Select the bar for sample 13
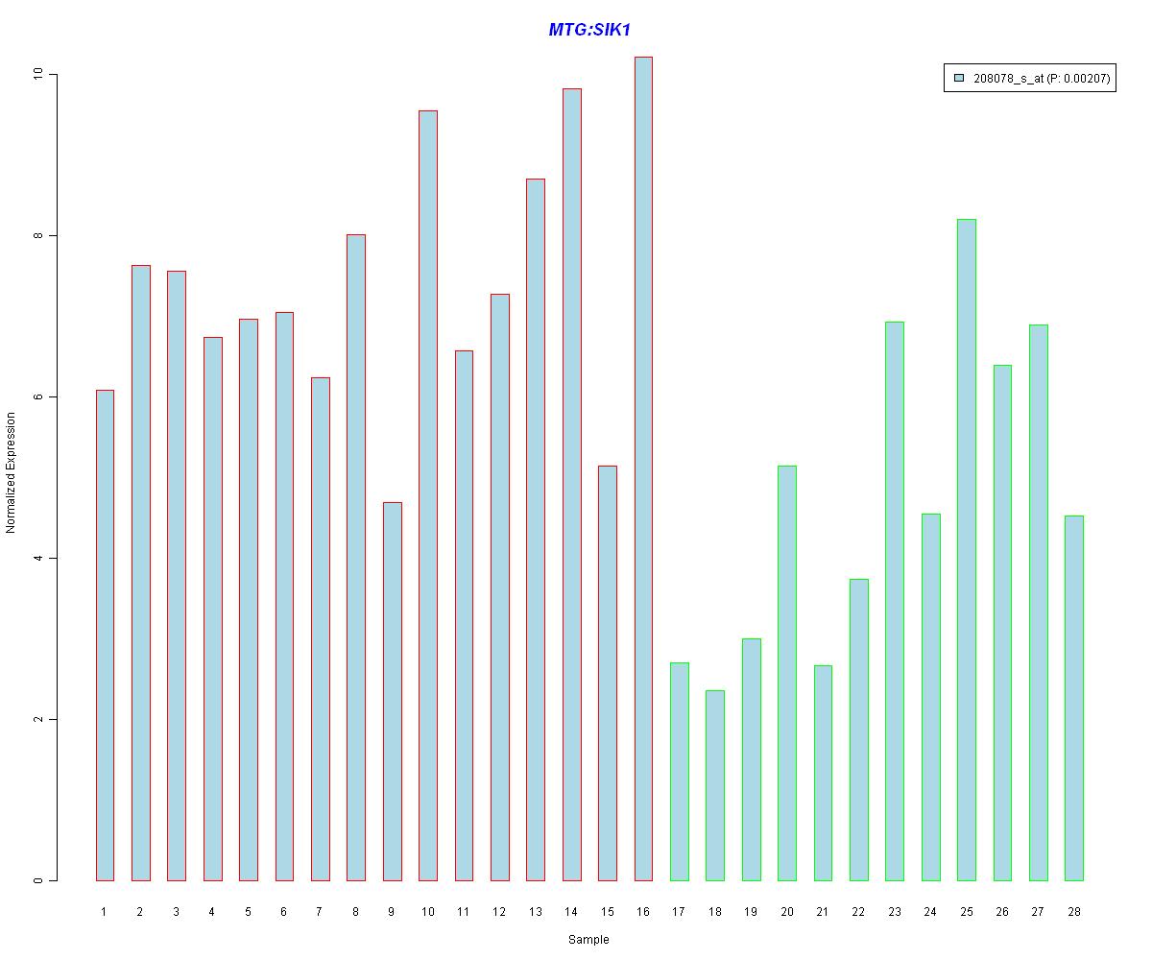This screenshot has height=960, width=1152. 536,529
